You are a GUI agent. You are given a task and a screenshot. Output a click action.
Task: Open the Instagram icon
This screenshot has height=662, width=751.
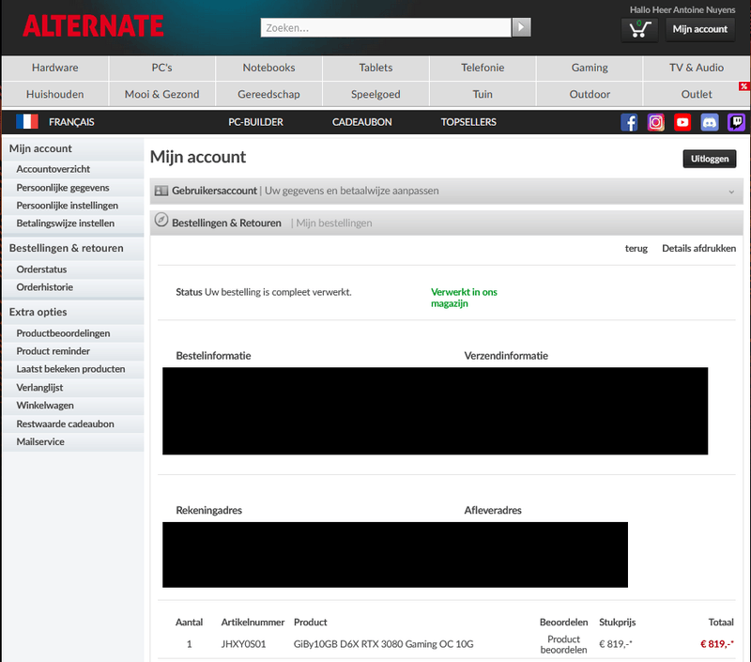[x=655, y=122]
